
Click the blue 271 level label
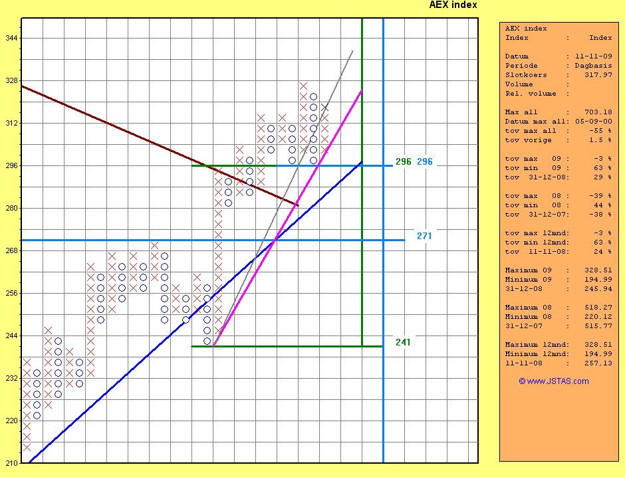pos(425,236)
